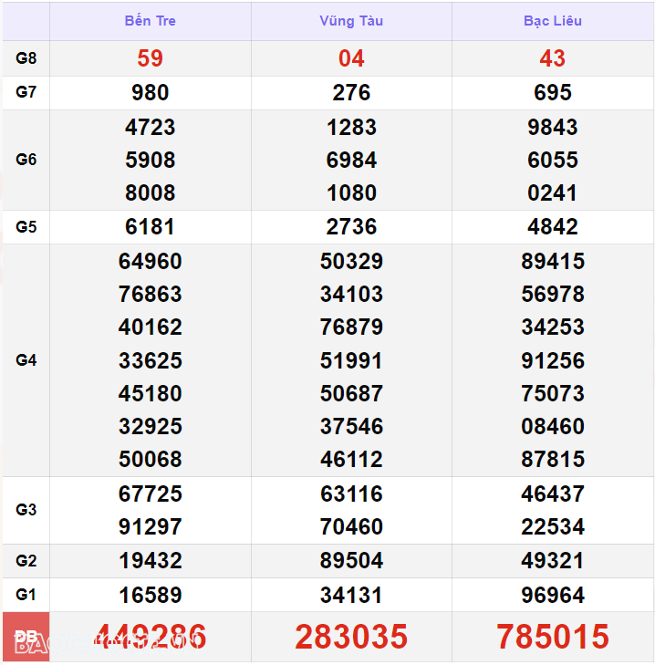Image resolution: width=655 pixels, height=665 pixels.
Task: Click Vũng Tàu special prize number 283035
Action: point(351,637)
